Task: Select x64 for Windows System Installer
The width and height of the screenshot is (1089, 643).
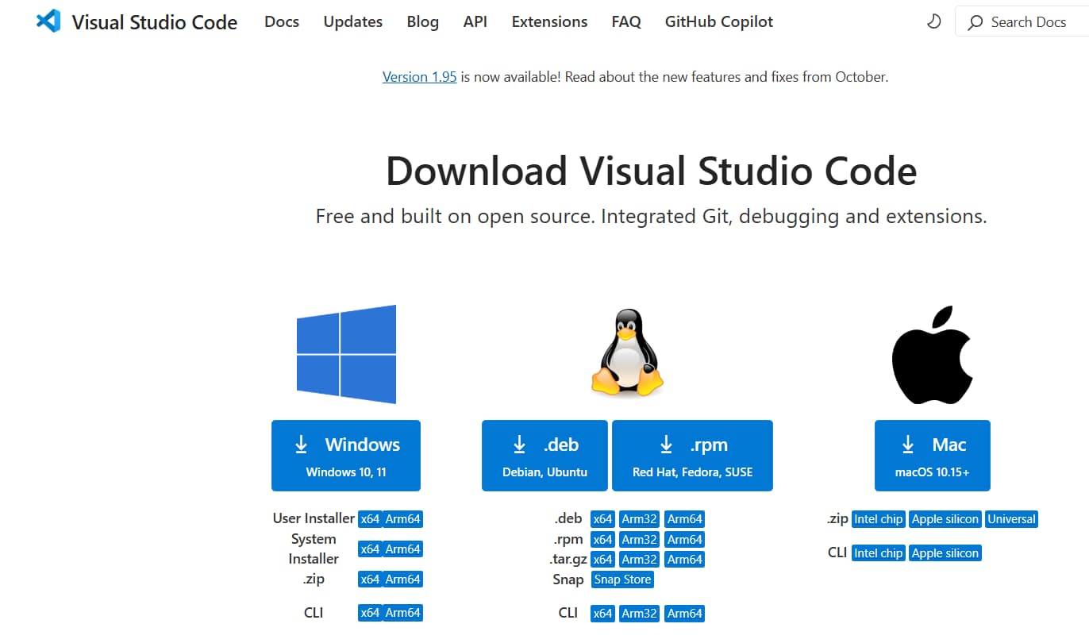Action: (x=370, y=549)
